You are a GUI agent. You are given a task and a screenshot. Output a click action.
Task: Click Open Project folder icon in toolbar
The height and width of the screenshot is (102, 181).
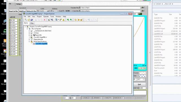click(29, 20)
